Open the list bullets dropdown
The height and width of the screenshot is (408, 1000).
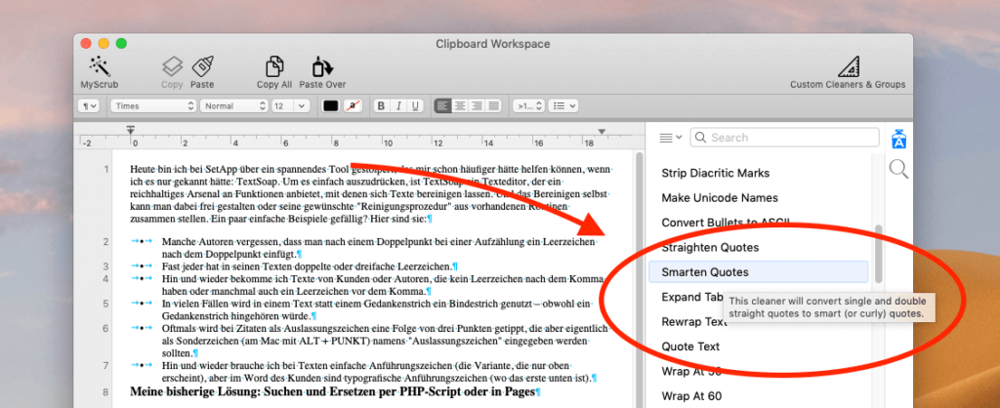click(563, 105)
